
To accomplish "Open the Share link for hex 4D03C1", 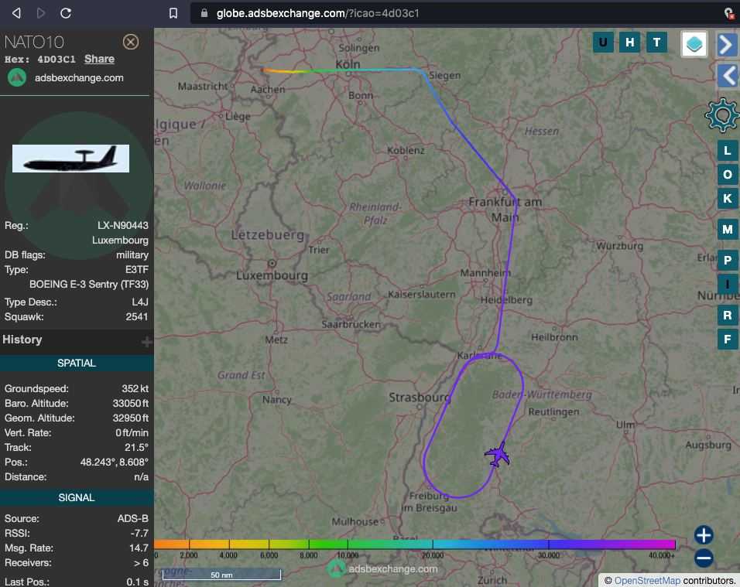I will (x=99, y=59).
